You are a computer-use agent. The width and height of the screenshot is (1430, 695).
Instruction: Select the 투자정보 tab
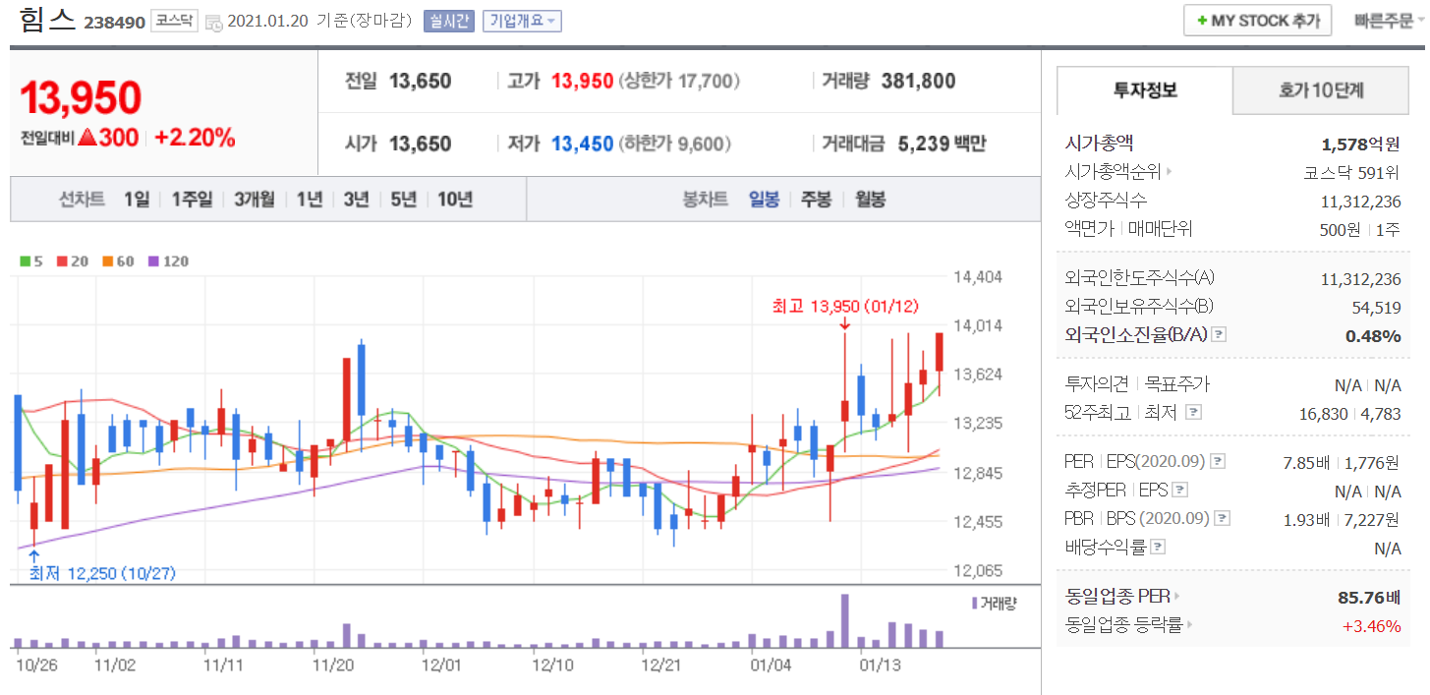point(1145,90)
